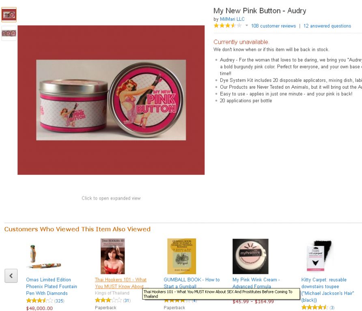Screen dimensions: 362x311
Task: Open the My Pink Wink Cream link
Action: tap(256, 283)
